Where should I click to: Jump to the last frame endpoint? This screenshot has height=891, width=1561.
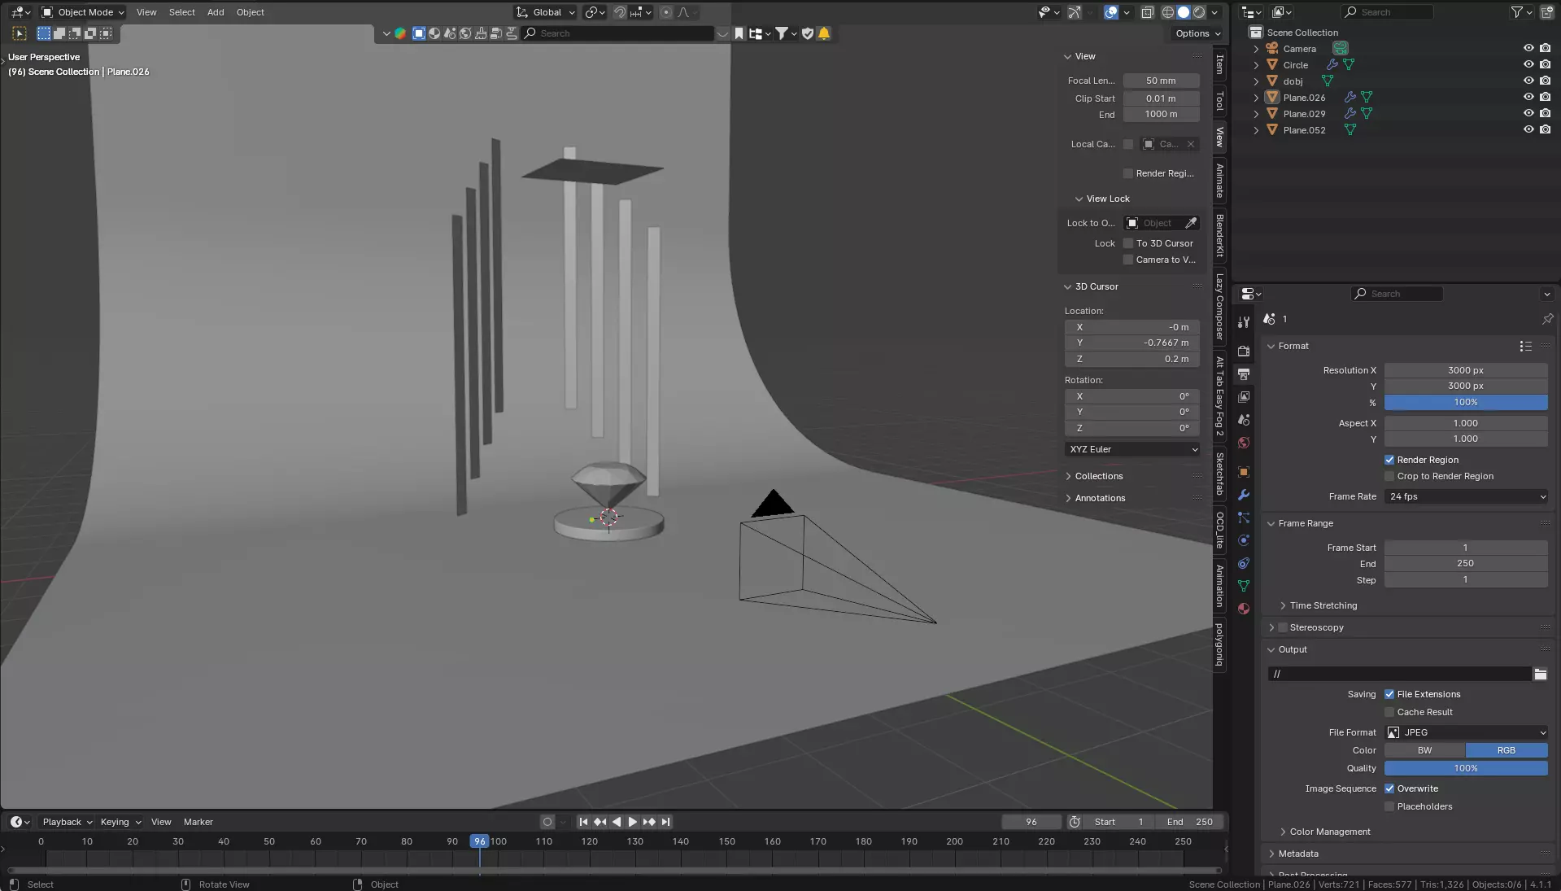click(665, 822)
